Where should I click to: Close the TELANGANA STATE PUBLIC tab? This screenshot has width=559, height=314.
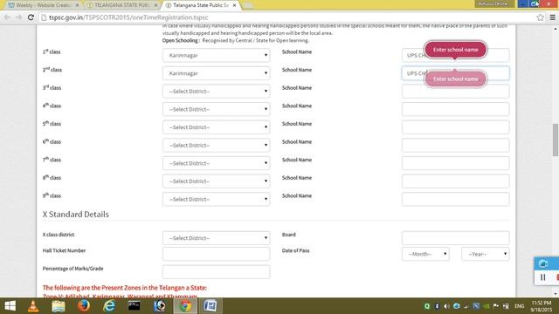click(x=155, y=5)
